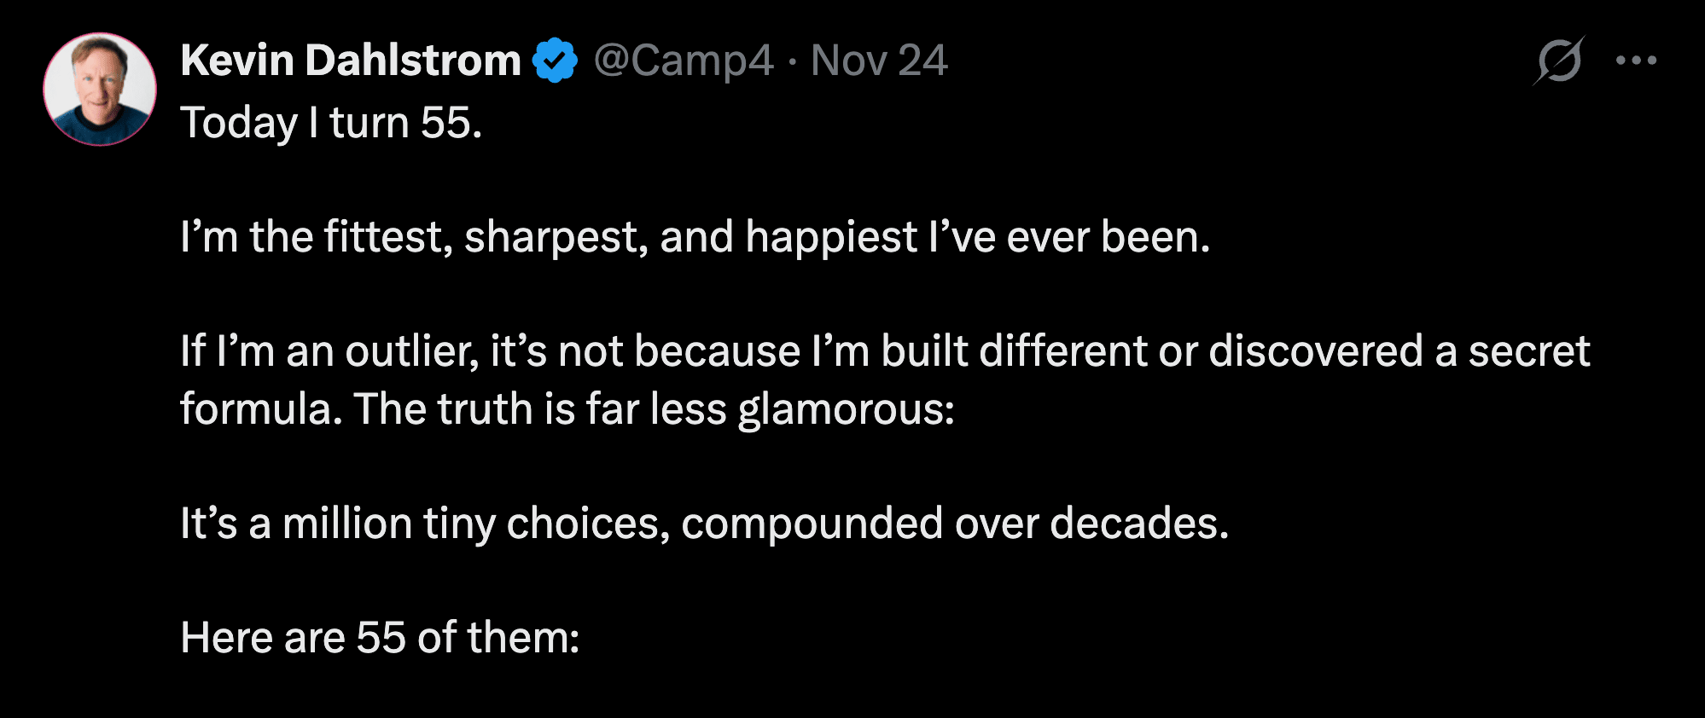1705x718 pixels.
Task: Click the Kevin Dahlstrom display name
Action: (x=351, y=61)
